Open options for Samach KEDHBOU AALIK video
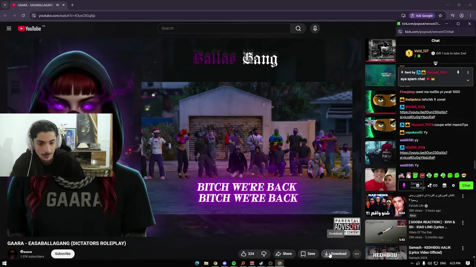This screenshot has width=476, height=267. (463, 248)
